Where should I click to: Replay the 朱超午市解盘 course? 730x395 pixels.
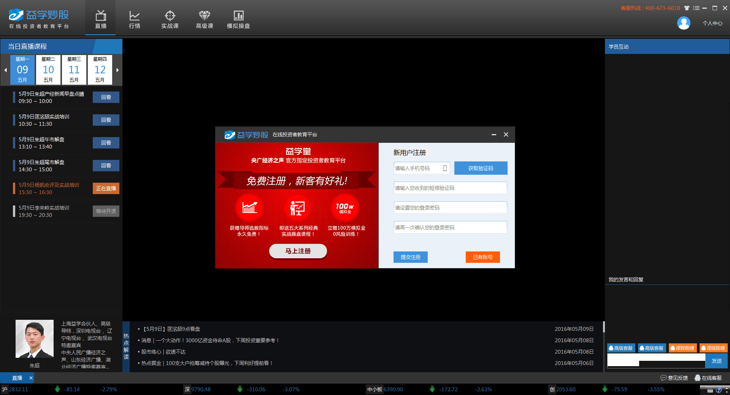point(106,143)
